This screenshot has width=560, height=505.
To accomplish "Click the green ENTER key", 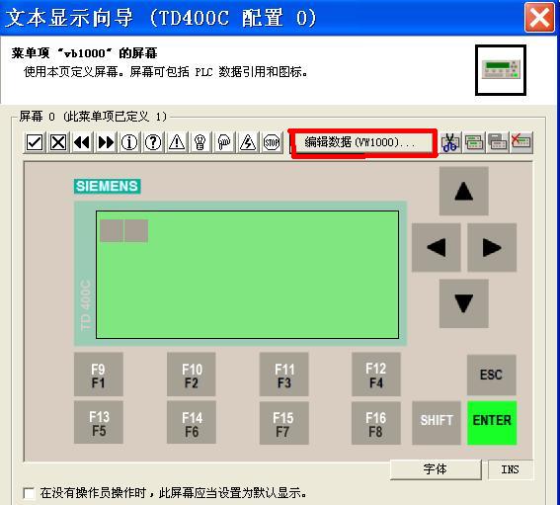I will 492,423.
